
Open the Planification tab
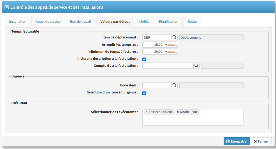coord(168,22)
